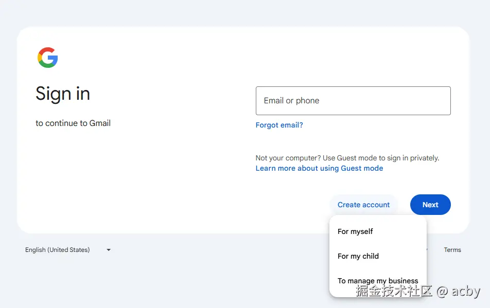Viewport: 490px width, 308px height.
Task: Pick To manage my business option
Action: click(378, 281)
